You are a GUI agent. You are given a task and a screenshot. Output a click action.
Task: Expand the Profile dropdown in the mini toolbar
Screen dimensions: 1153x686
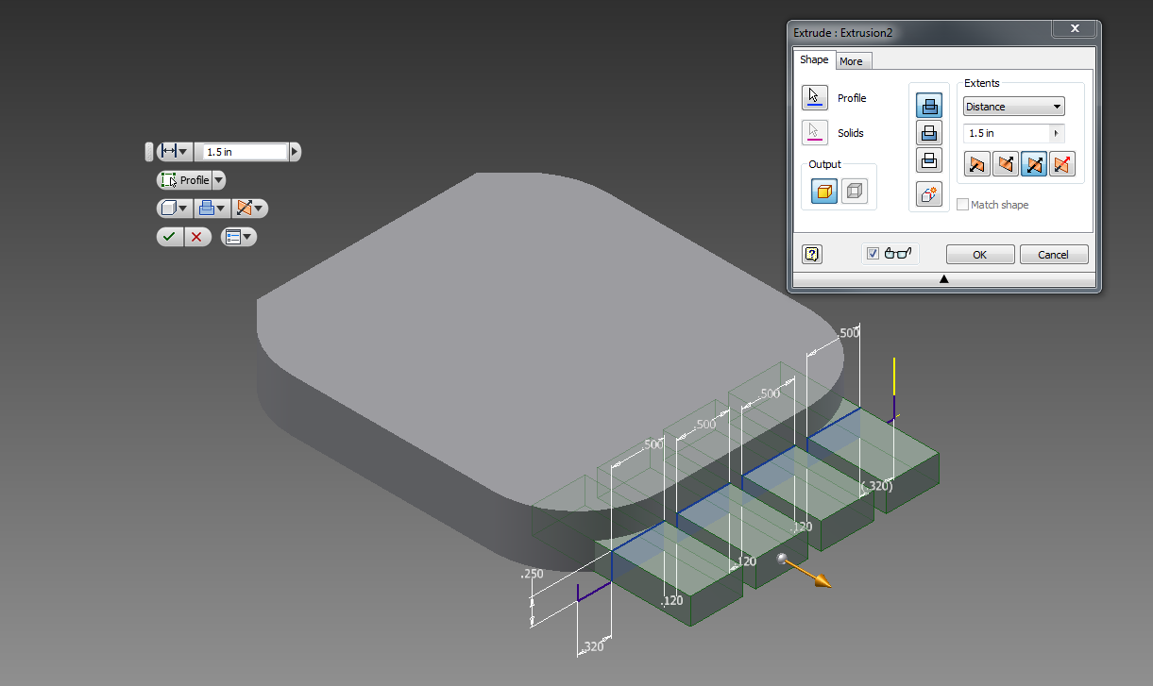(218, 179)
